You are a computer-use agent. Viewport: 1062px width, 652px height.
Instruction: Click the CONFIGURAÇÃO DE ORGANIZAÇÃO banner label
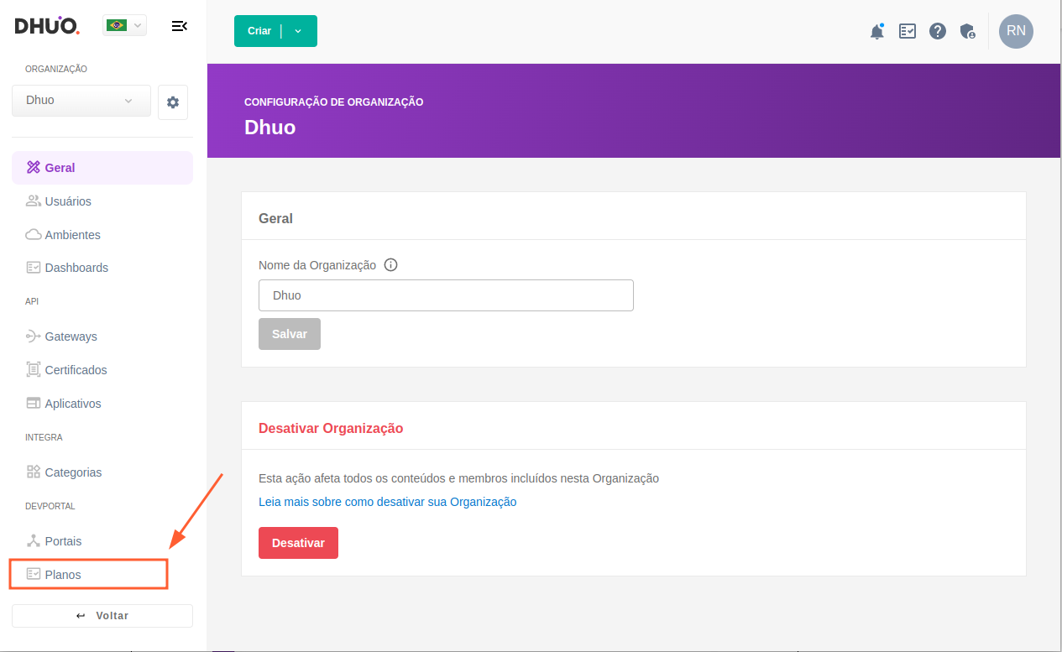334,102
